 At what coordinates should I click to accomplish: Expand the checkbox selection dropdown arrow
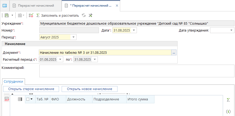click(32, 99)
